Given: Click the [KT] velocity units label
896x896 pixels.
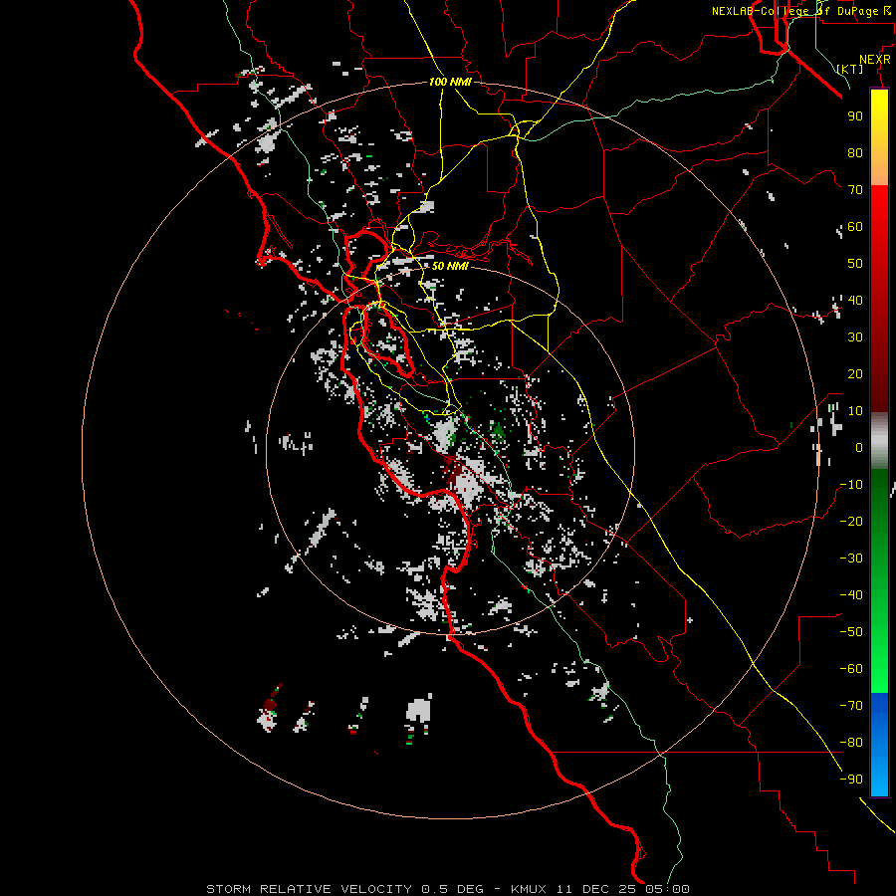Looking at the screenshot, I should click(850, 69).
